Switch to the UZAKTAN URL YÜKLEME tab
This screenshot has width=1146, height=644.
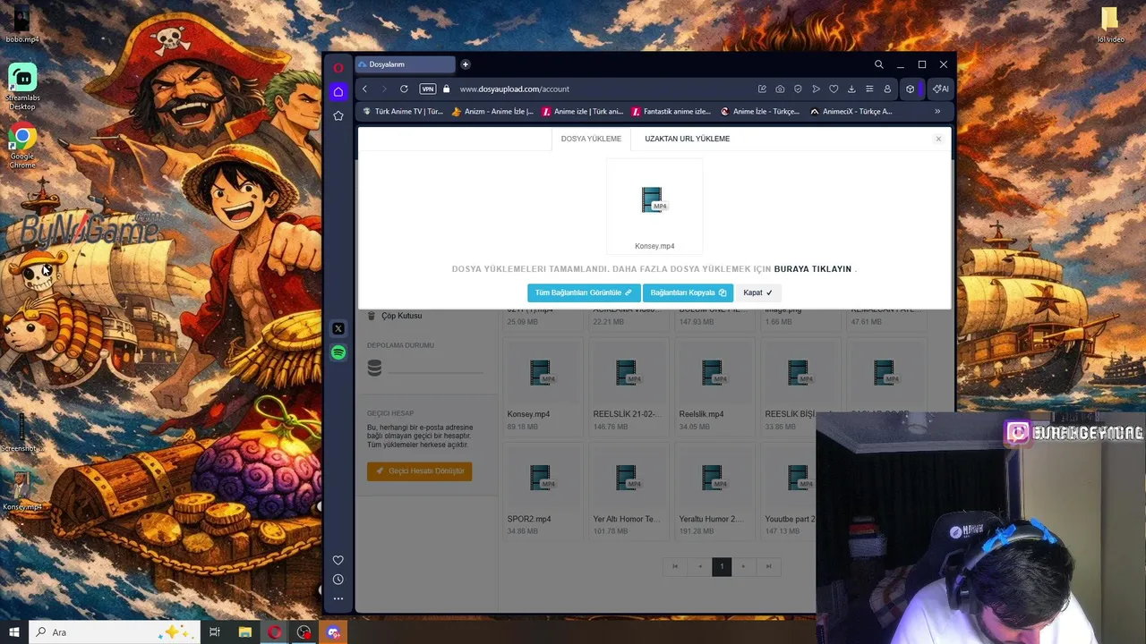click(687, 139)
